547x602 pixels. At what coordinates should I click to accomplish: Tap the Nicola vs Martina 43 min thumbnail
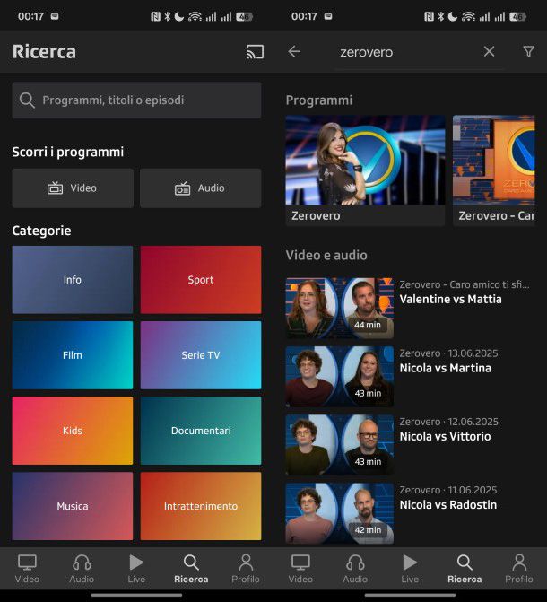tap(340, 376)
